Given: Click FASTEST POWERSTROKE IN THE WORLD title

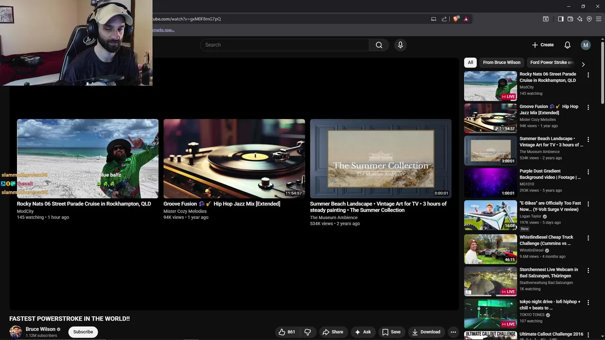Looking at the screenshot, I should (69, 319).
